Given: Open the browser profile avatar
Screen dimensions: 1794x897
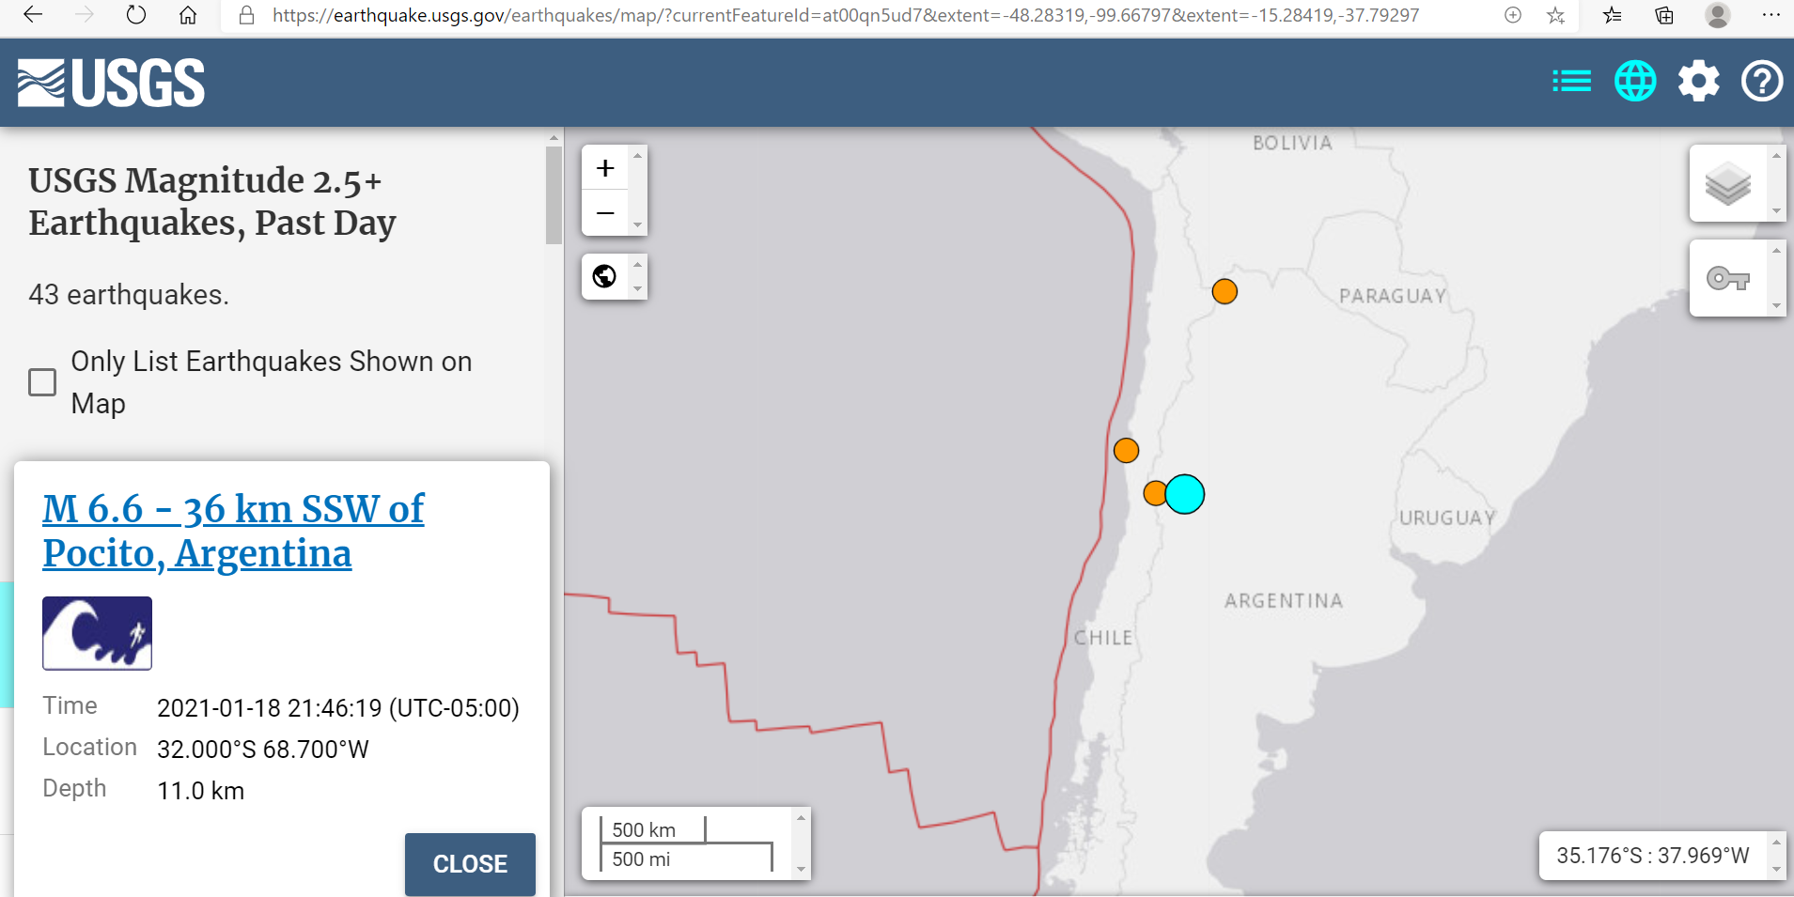Looking at the screenshot, I should point(1718,15).
